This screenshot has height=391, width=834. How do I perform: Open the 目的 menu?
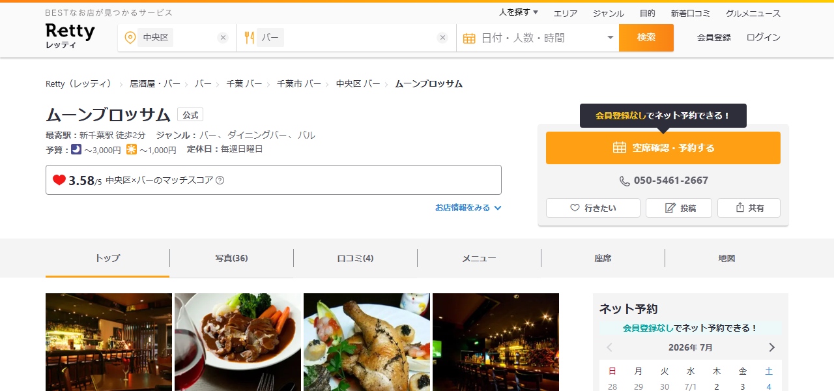(x=648, y=13)
